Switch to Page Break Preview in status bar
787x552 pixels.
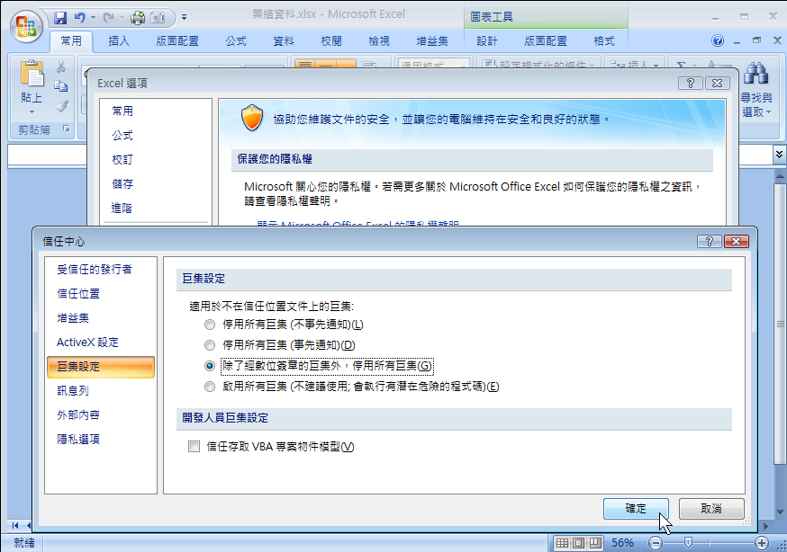[x=595, y=542]
